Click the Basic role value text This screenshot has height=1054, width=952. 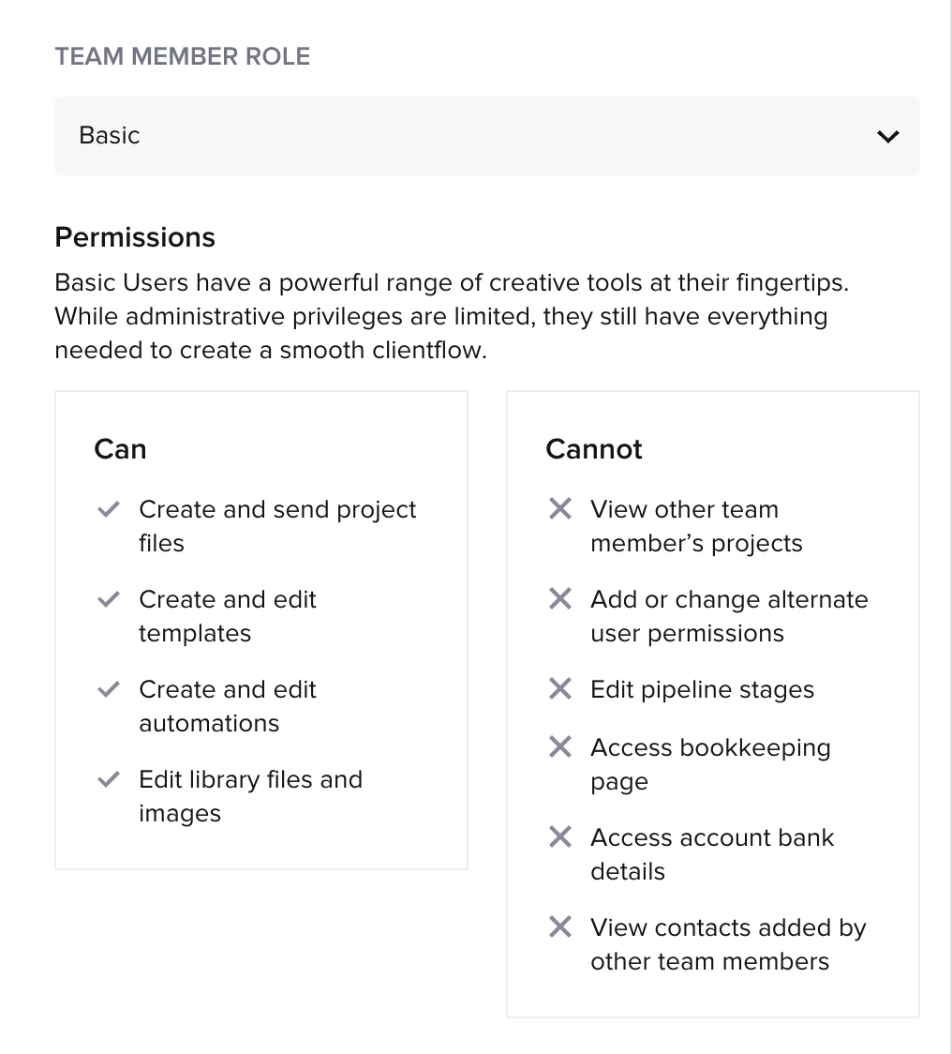tap(110, 136)
